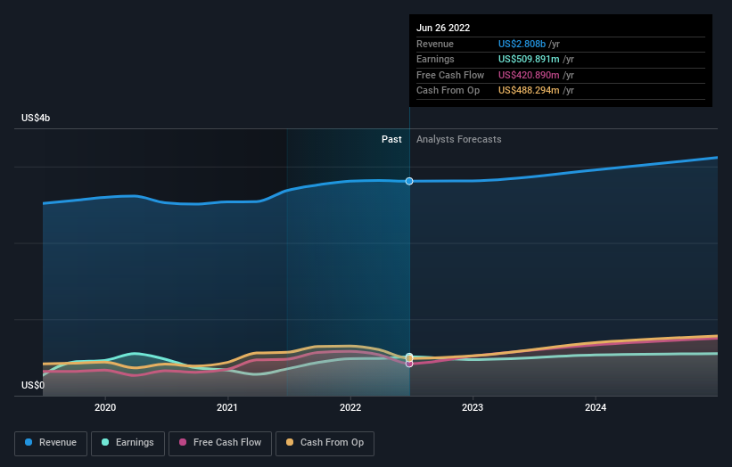Click the Past section label

pyautogui.click(x=391, y=139)
